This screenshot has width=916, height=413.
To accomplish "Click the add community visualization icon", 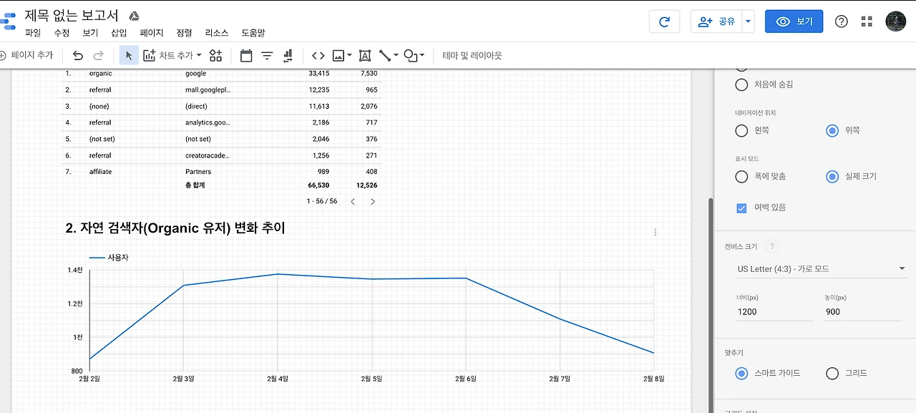I will (215, 55).
